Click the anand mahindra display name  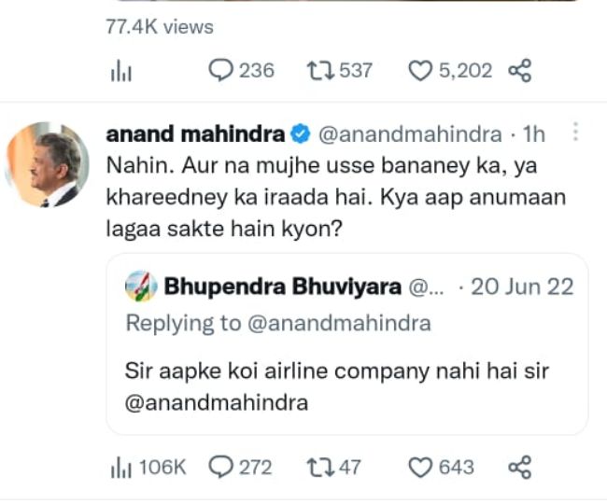tap(195, 134)
